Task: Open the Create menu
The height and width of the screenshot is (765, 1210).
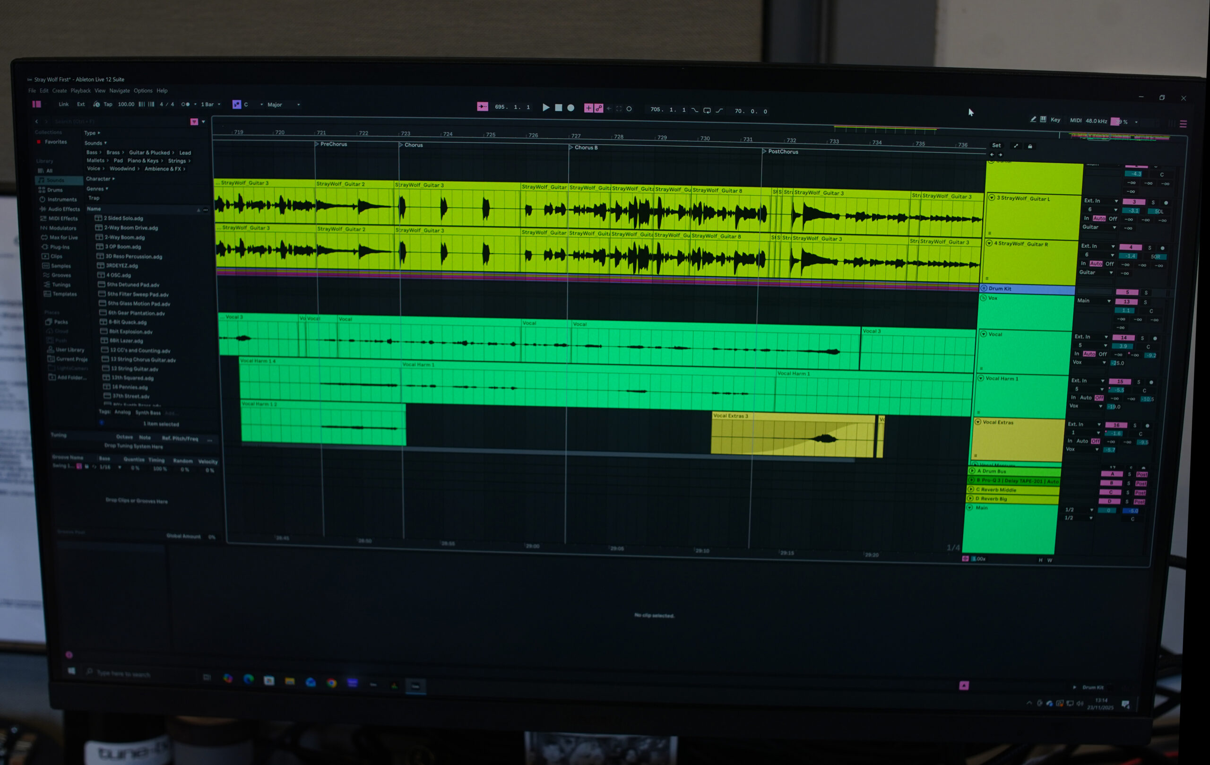Action: (59, 91)
